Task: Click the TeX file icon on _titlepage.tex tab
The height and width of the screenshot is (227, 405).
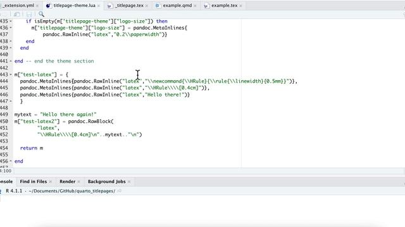Action: pyautogui.click(x=109, y=6)
